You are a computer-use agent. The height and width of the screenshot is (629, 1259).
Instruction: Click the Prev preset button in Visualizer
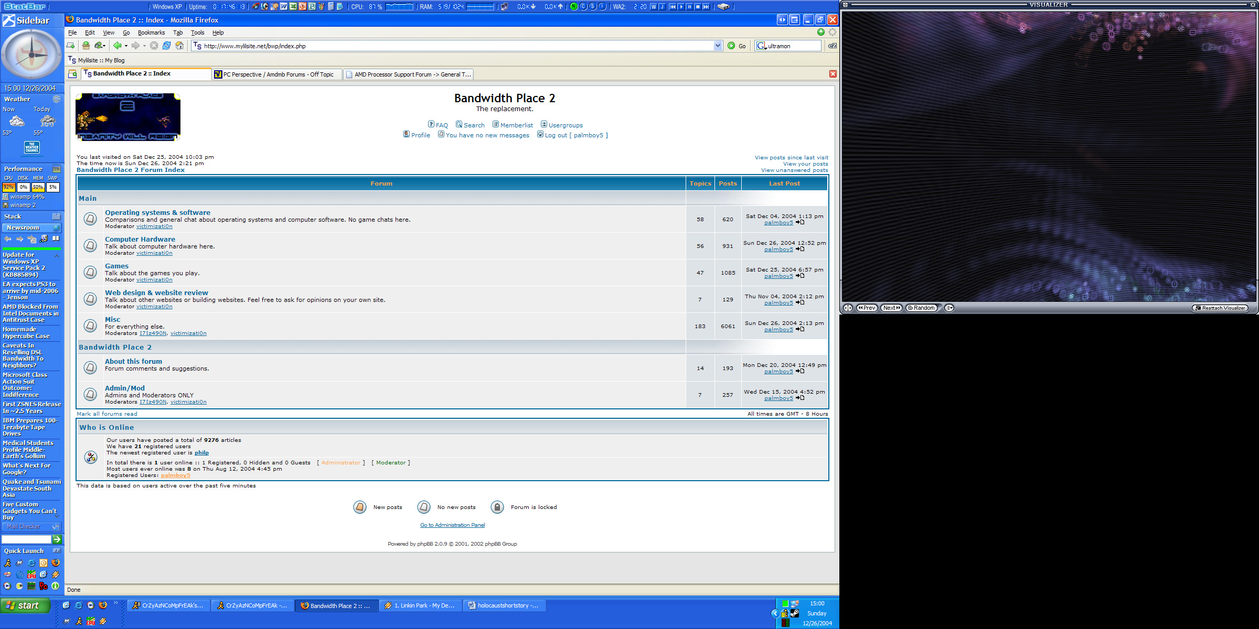click(x=867, y=308)
